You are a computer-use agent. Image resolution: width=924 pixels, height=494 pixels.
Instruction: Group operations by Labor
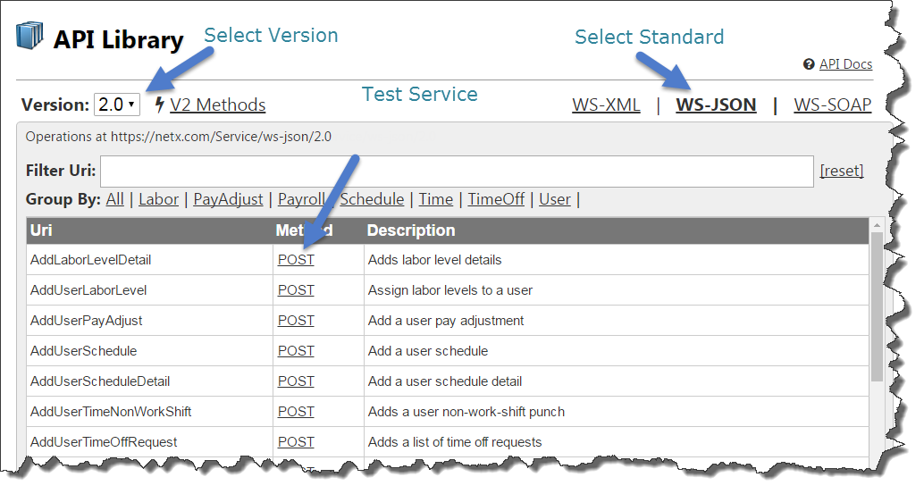tap(158, 199)
